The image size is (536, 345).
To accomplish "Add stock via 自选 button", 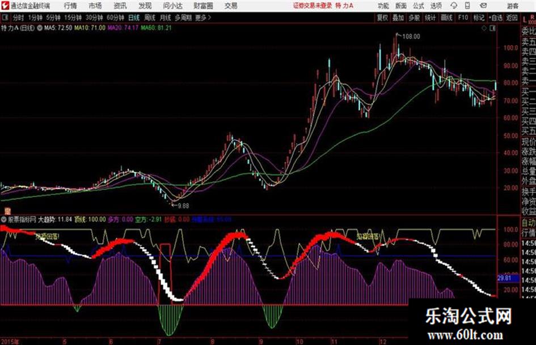I will pos(495,18).
